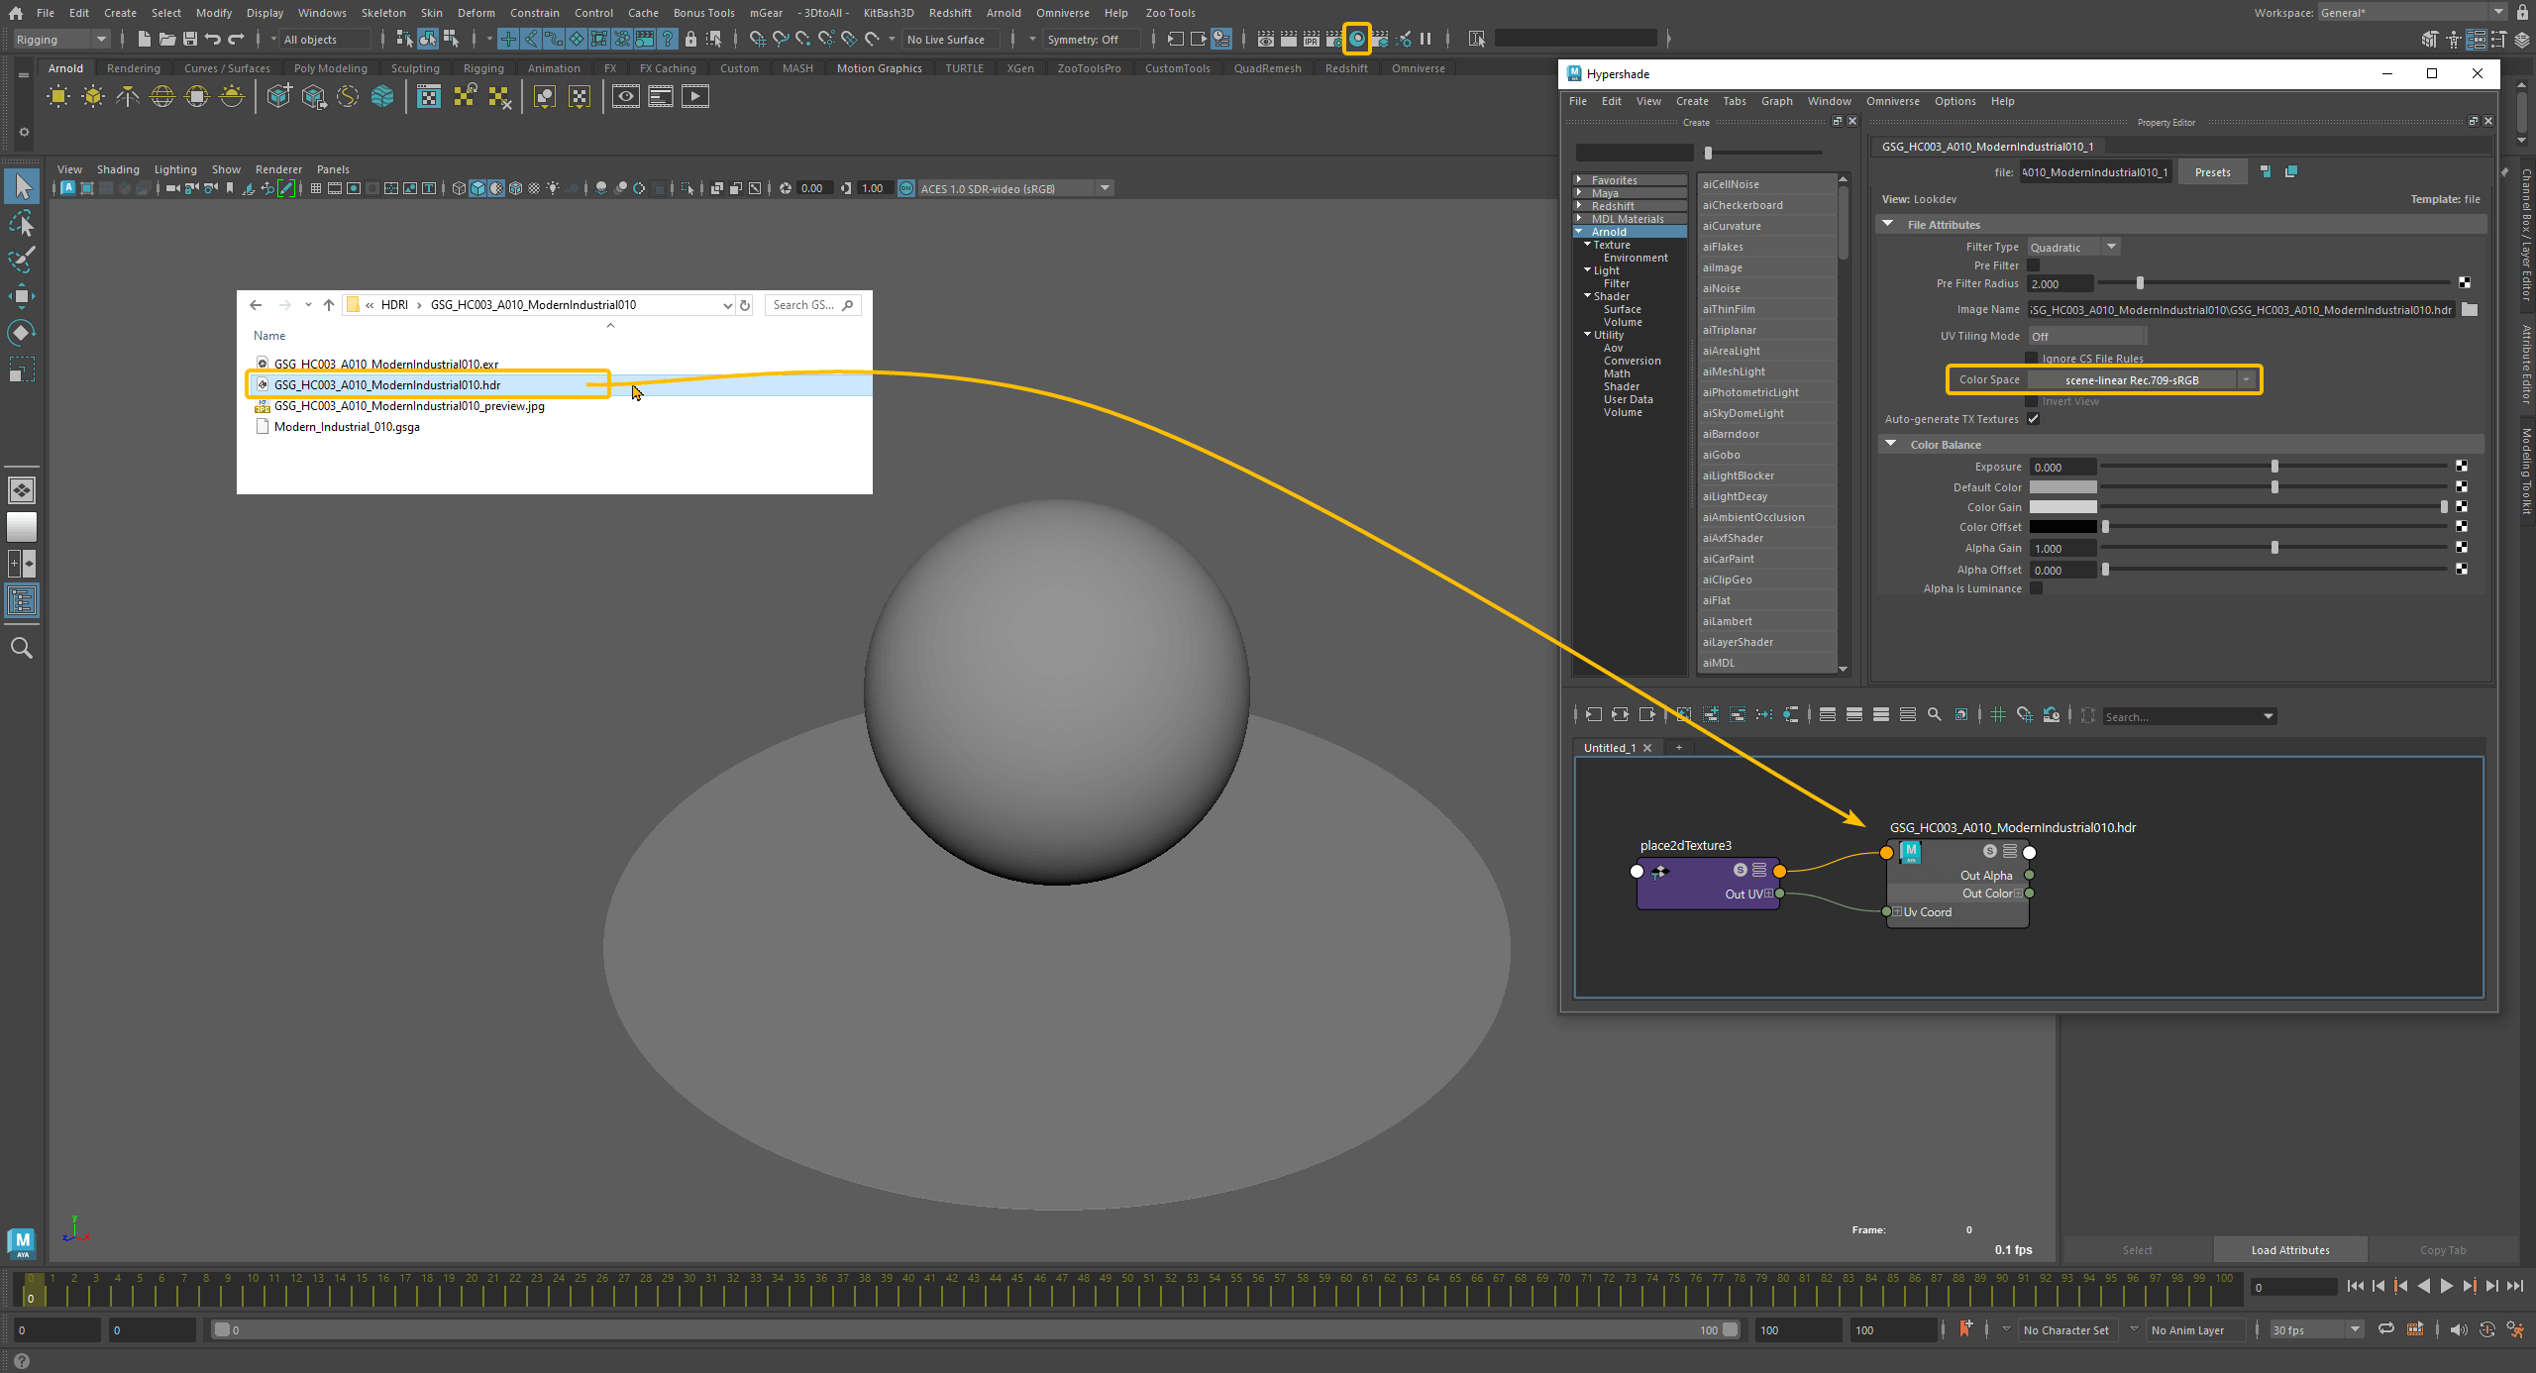Image resolution: width=2536 pixels, height=1373 pixels.
Task: Click the Exposure slider handle
Action: click(2274, 467)
